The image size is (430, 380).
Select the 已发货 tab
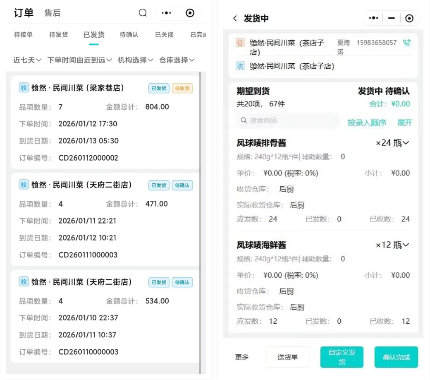tap(94, 35)
